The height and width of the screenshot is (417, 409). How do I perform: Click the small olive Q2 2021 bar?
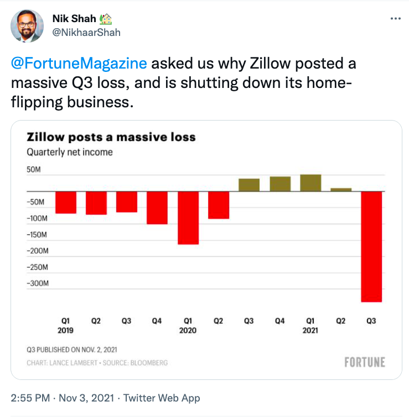click(341, 189)
